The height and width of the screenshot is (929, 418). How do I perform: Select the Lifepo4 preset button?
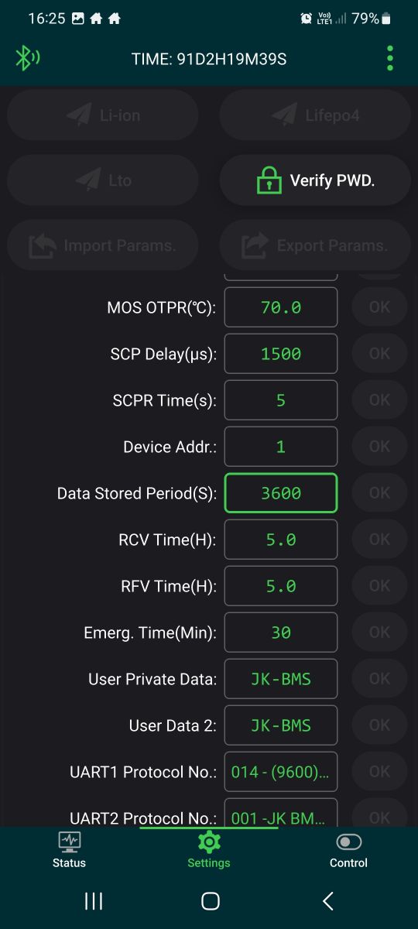[x=315, y=115]
